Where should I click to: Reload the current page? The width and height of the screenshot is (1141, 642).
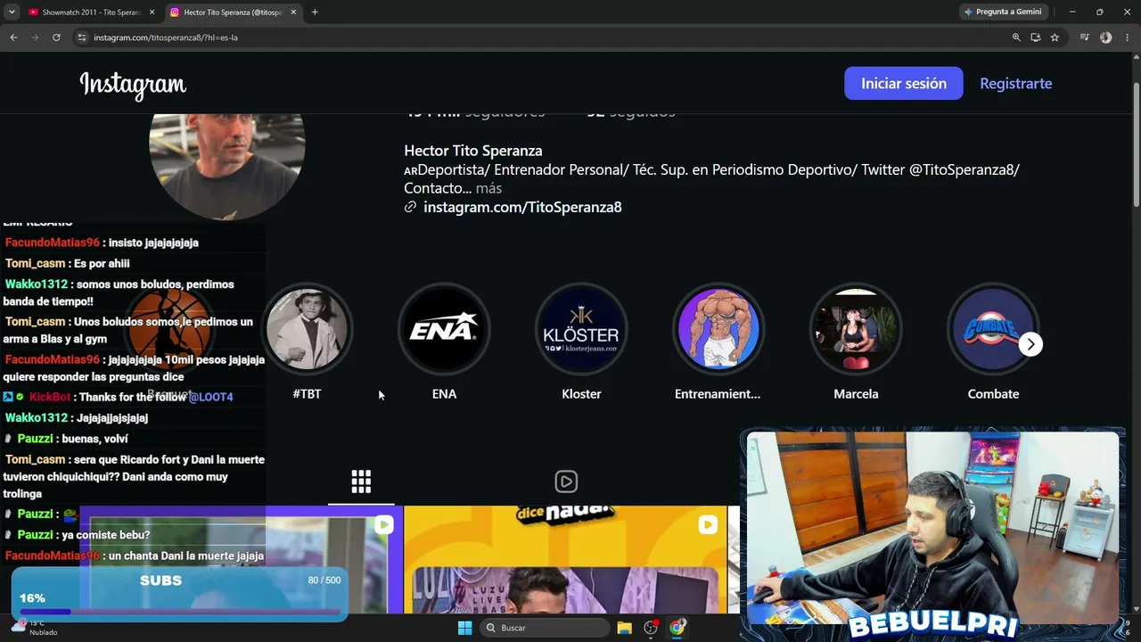[56, 37]
